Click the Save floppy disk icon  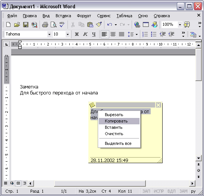point(26,25)
